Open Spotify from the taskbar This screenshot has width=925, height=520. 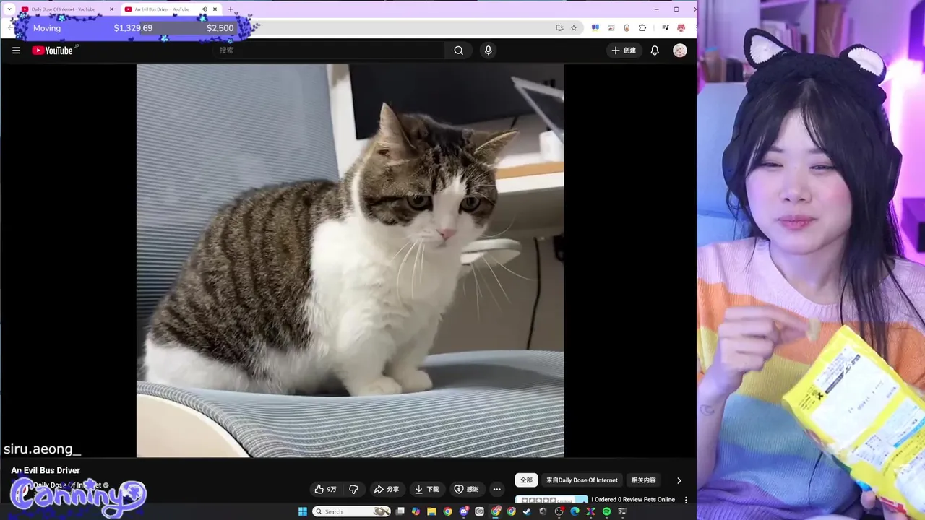[x=606, y=511]
